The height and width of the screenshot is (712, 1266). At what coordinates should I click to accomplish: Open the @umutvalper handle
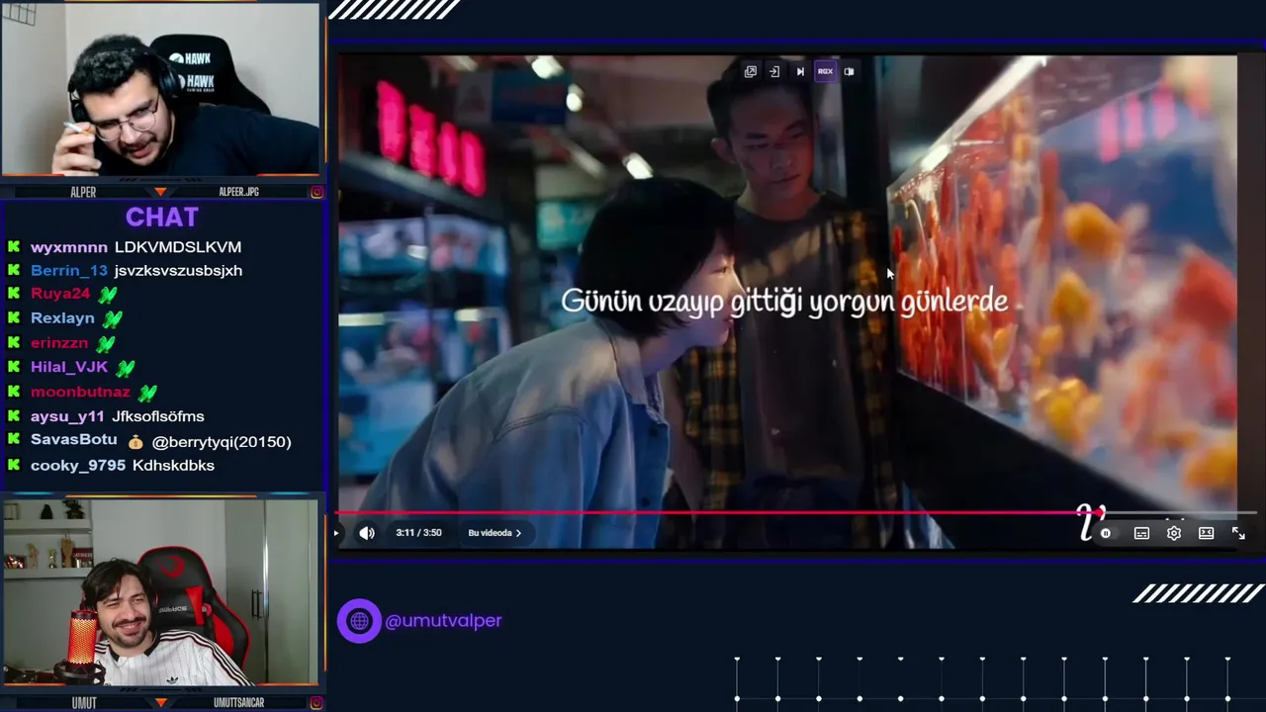pyautogui.click(x=443, y=621)
